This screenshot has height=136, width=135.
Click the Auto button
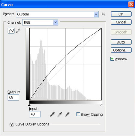pyautogui.click(x=121, y=42)
